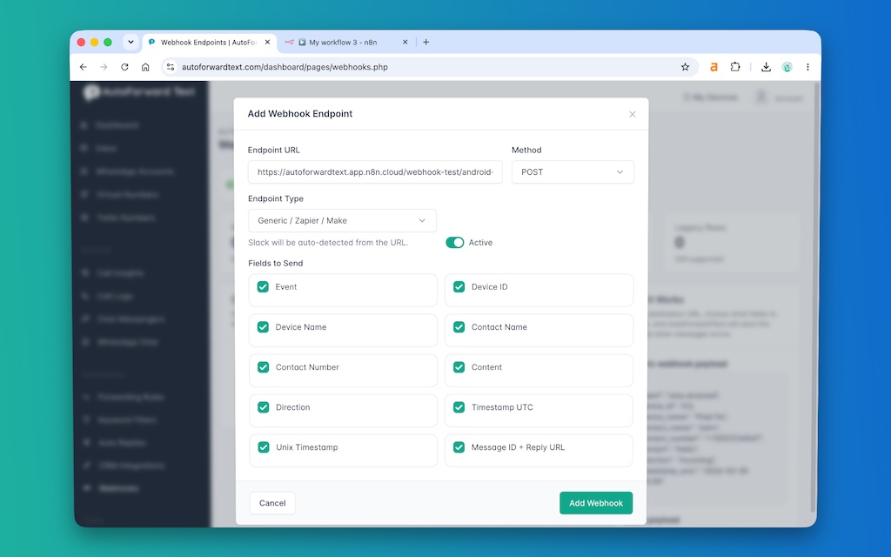Bookmark this page with the star

[686, 67]
